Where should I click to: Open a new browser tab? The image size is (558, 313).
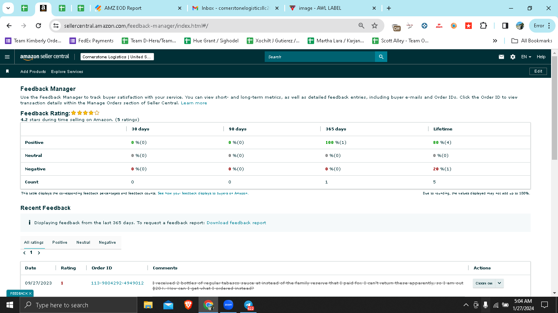(388, 8)
